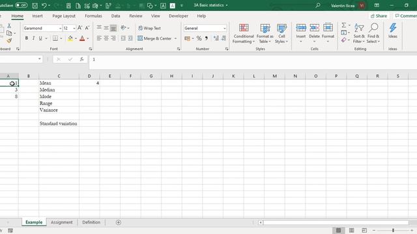417x234 pixels.
Task: Open the Review tab
Action: click(136, 16)
